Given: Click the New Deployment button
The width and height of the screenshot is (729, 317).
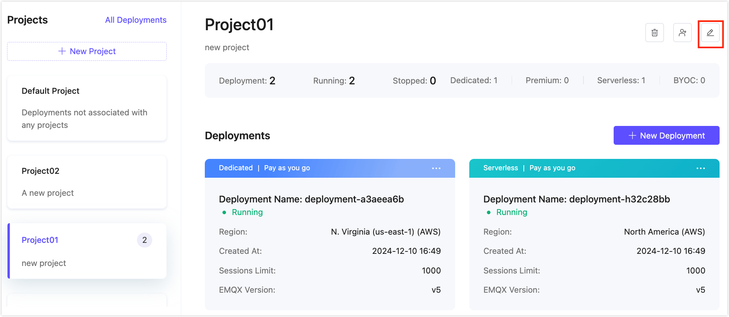Looking at the screenshot, I should point(666,135).
